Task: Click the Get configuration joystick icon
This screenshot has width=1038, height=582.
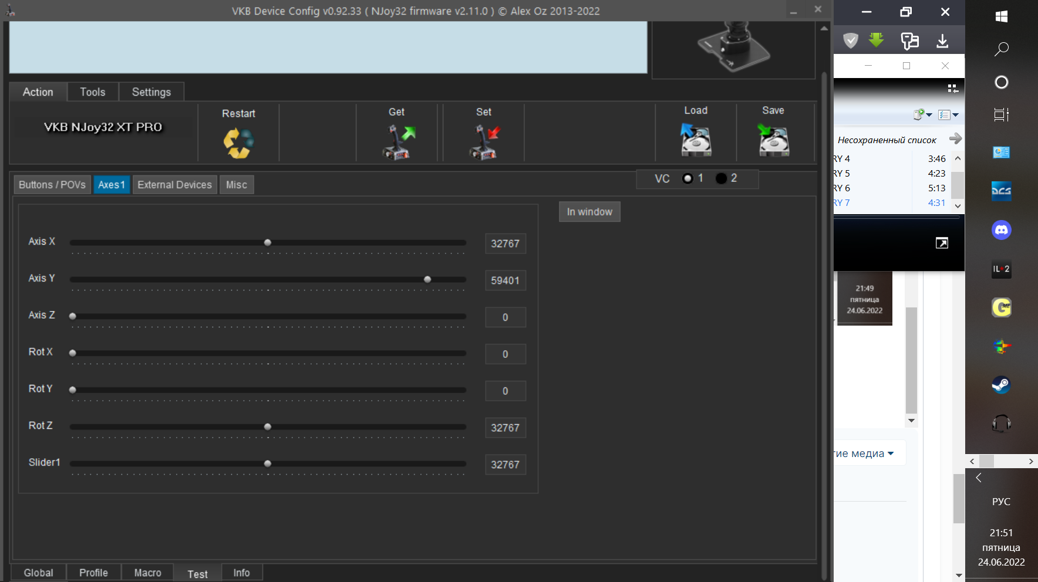Action: (399, 143)
